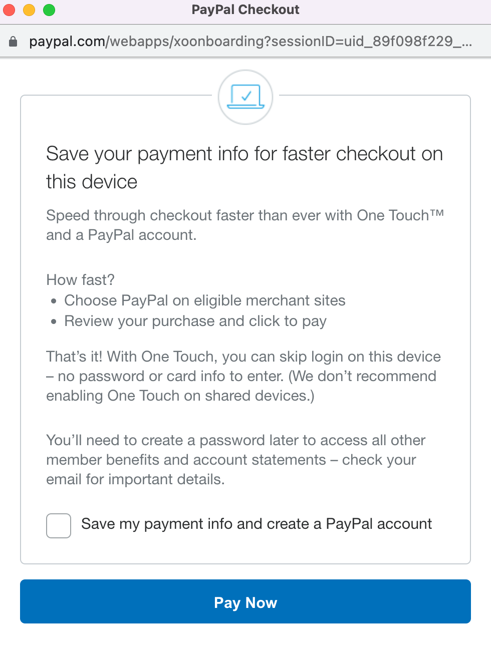491x645 pixels.
Task: Click the One Touch trademark mention
Action: tap(401, 215)
